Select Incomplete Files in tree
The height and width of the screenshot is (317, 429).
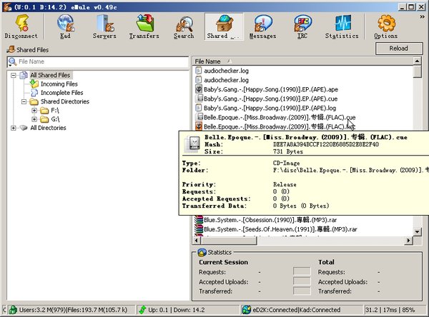61,93
